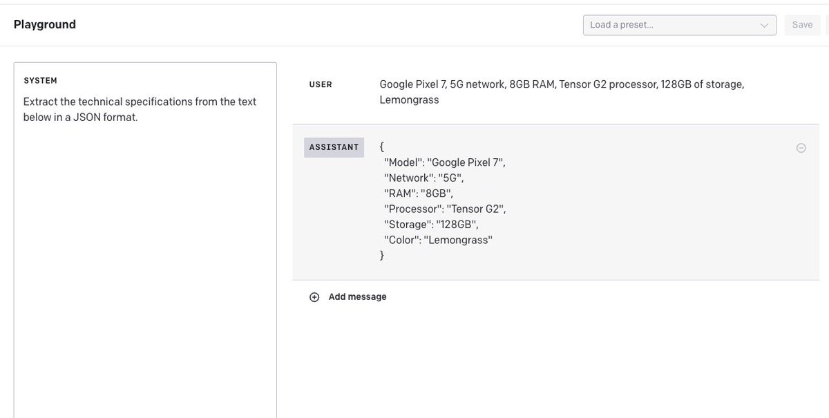Toggle the USER role label
This screenshot has width=829, height=418.
pyautogui.click(x=321, y=84)
